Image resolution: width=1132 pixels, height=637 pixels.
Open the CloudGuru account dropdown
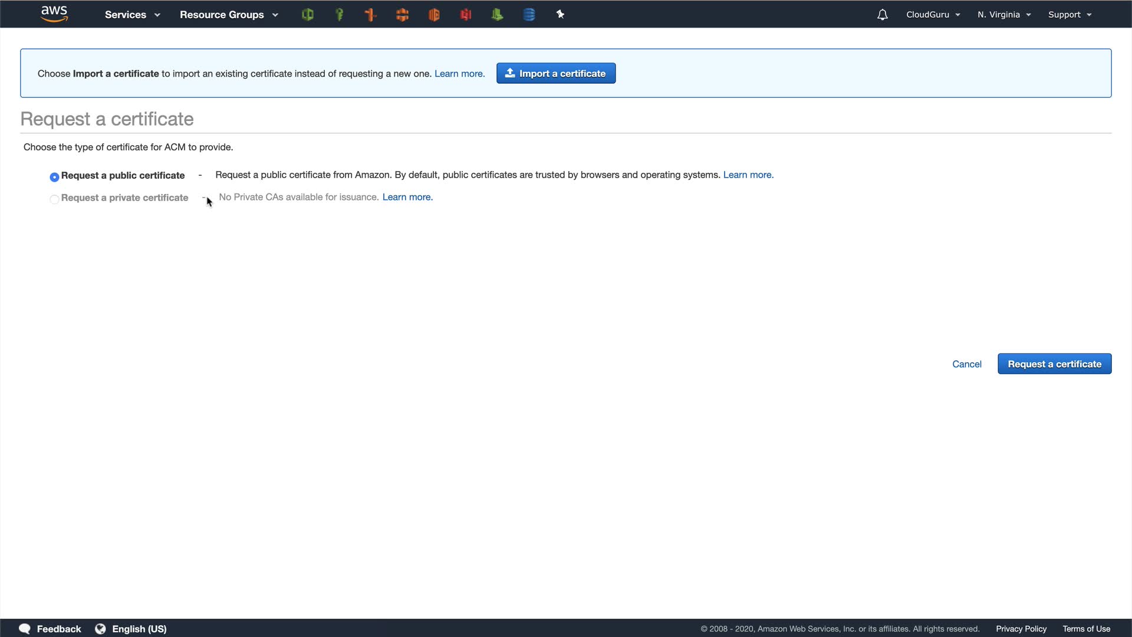933,15
